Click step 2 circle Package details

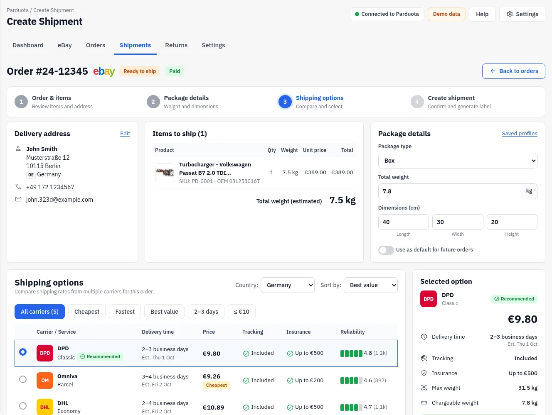tap(153, 102)
